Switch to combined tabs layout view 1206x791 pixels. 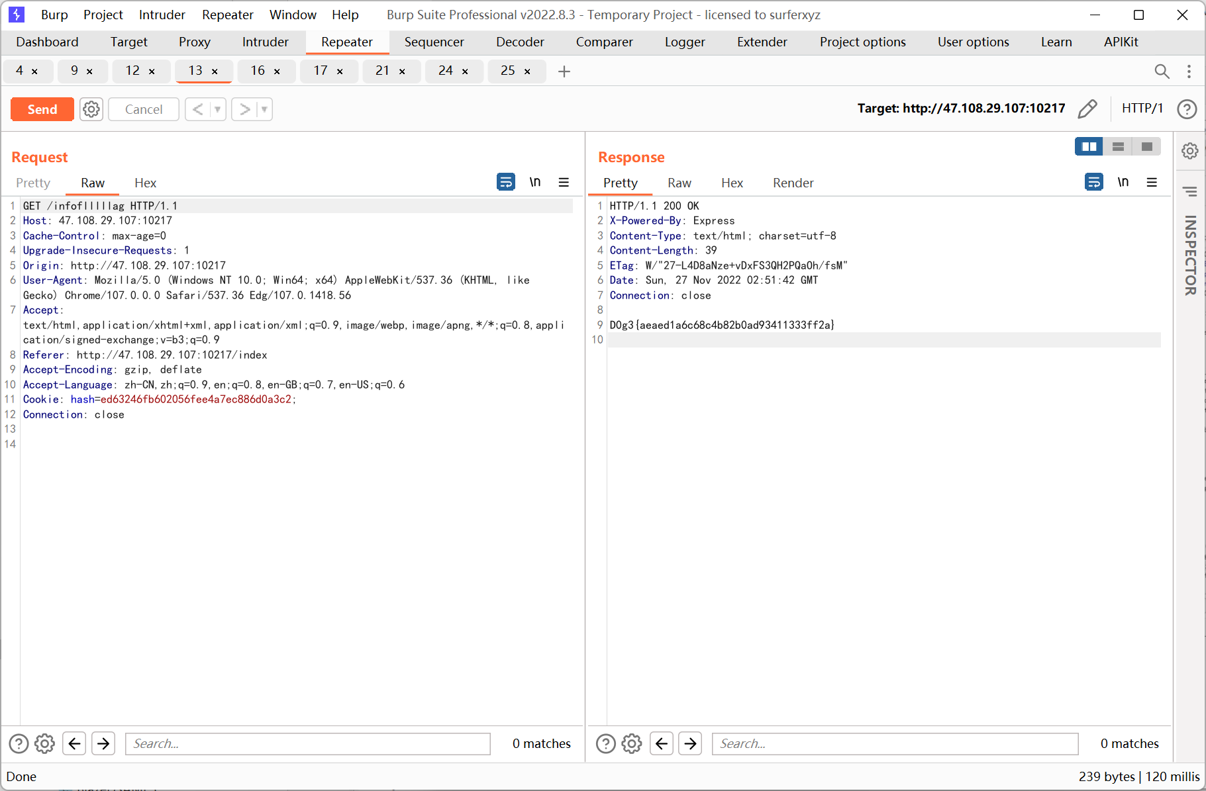click(1146, 146)
